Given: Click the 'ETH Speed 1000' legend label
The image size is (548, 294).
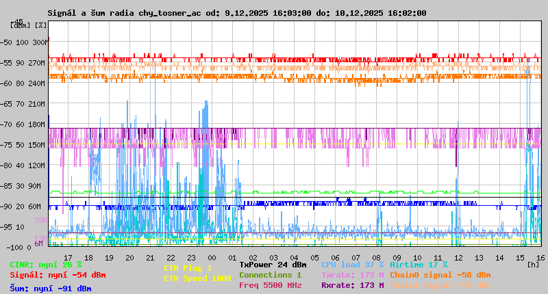Looking at the screenshot, I should 197,278.
